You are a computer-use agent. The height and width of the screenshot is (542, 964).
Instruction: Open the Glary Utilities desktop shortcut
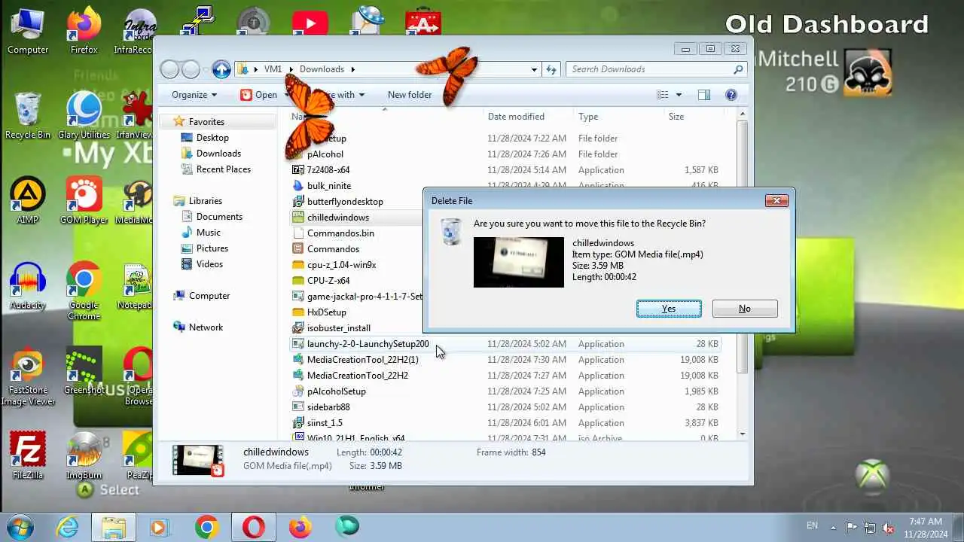84,116
